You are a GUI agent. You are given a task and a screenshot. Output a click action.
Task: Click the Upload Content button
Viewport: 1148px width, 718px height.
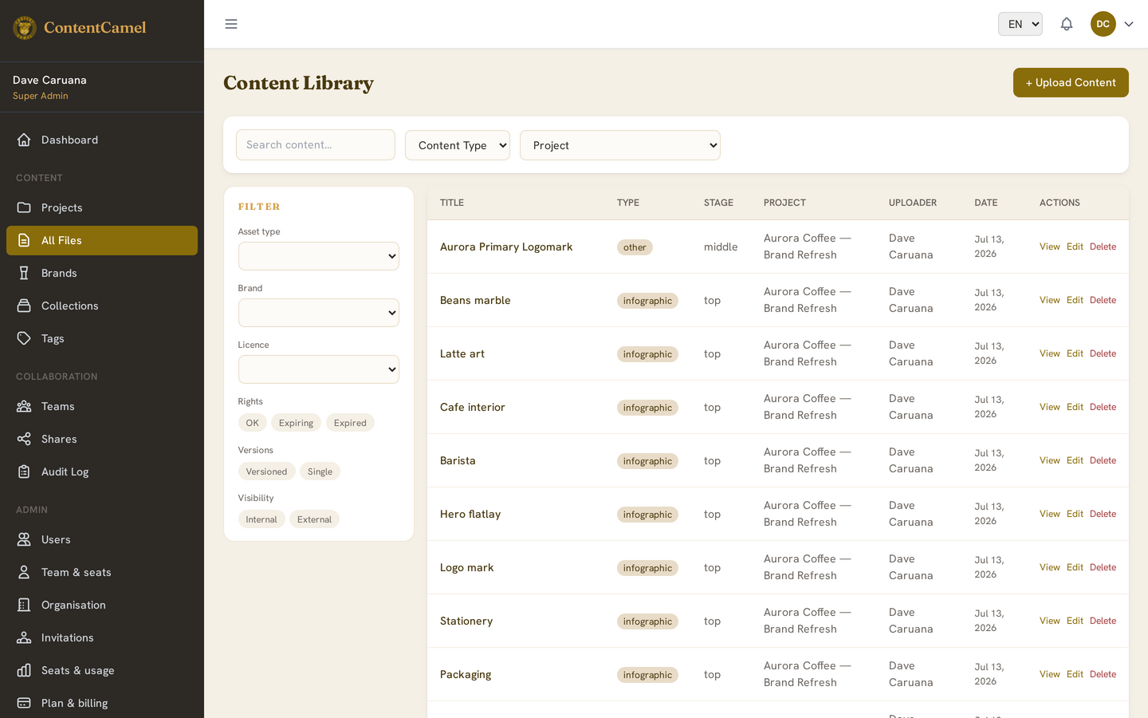point(1071,82)
